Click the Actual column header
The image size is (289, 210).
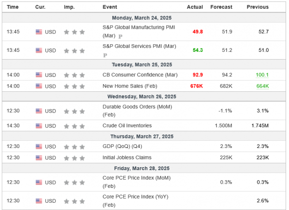[x=195, y=7]
